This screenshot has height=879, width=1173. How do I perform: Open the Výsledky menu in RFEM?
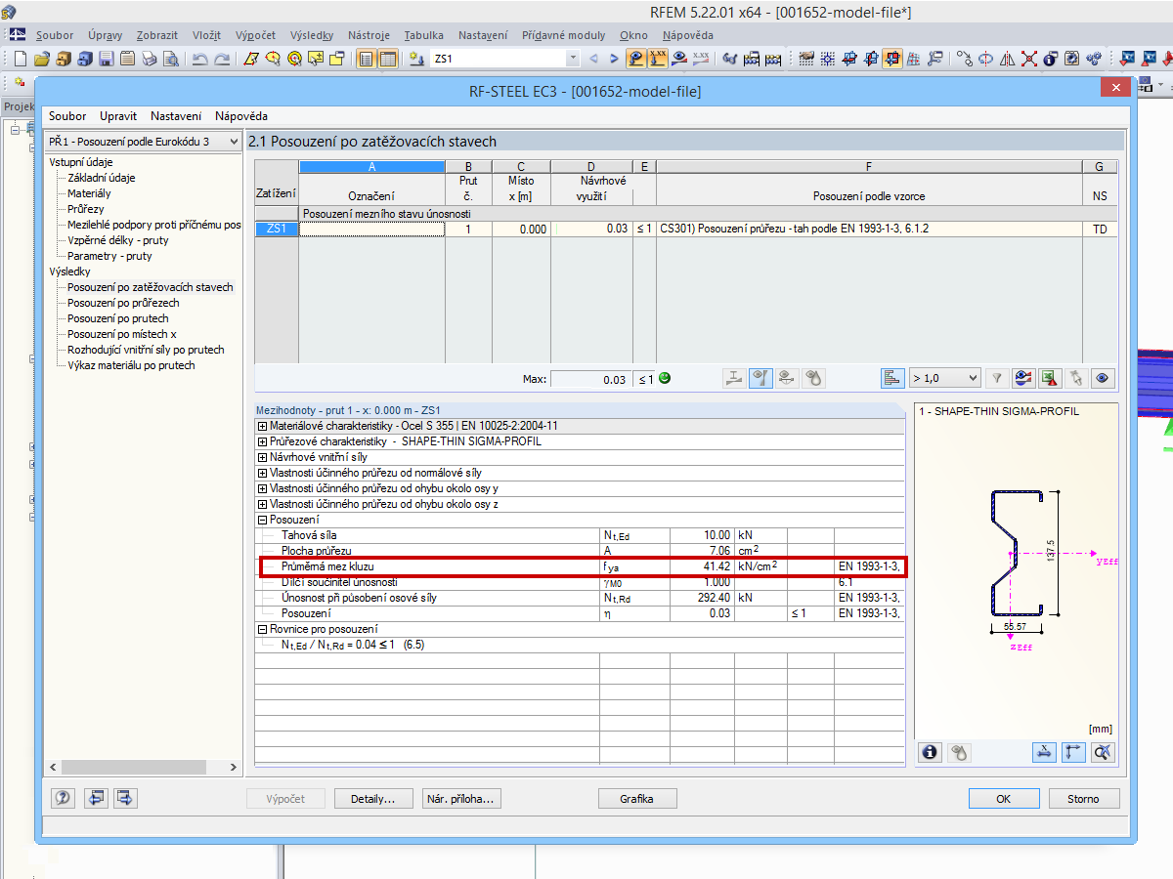point(313,35)
